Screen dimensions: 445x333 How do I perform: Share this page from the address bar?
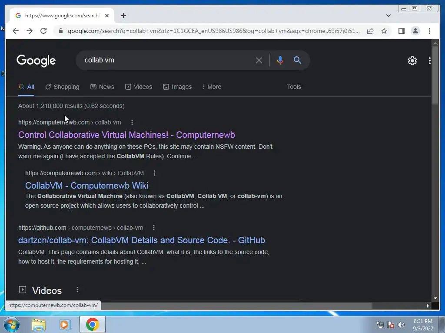370,31
